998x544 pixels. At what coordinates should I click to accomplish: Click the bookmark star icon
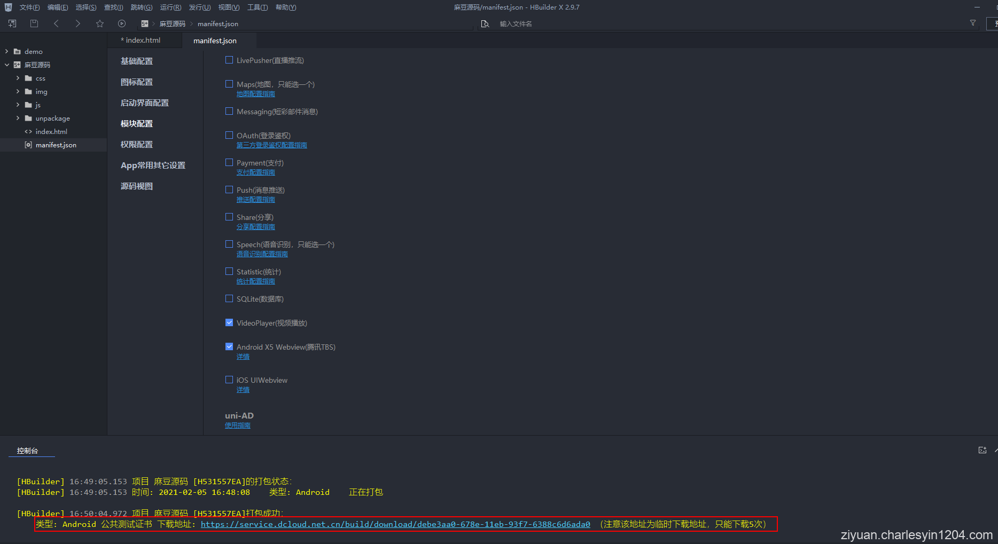point(100,23)
